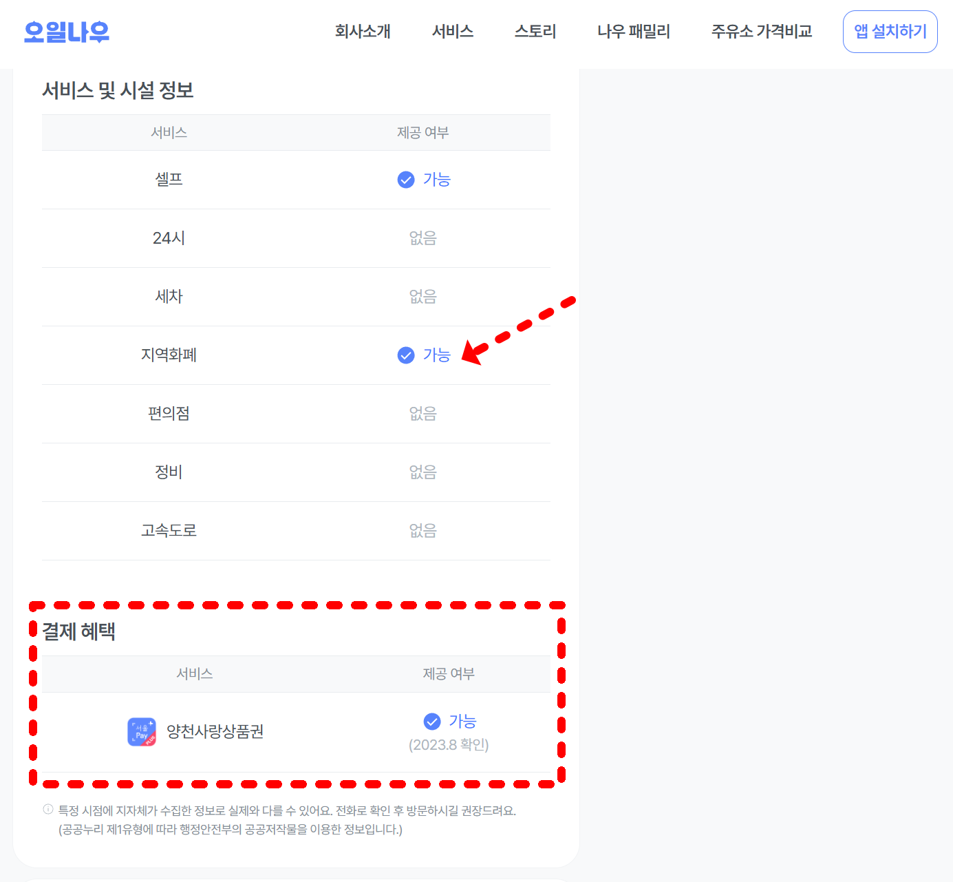
Task: Select the 결제 혜택 heading
Action: 78,631
